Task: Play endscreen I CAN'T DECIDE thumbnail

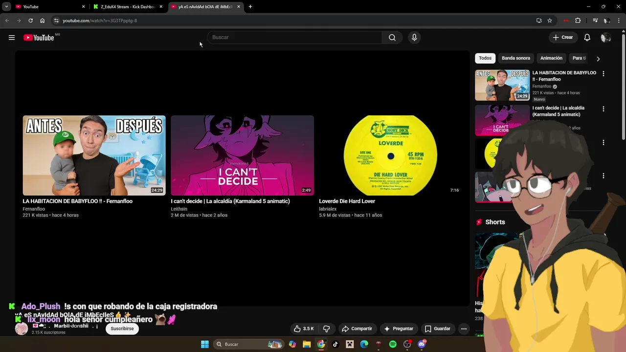Action: tap(242, 155)
